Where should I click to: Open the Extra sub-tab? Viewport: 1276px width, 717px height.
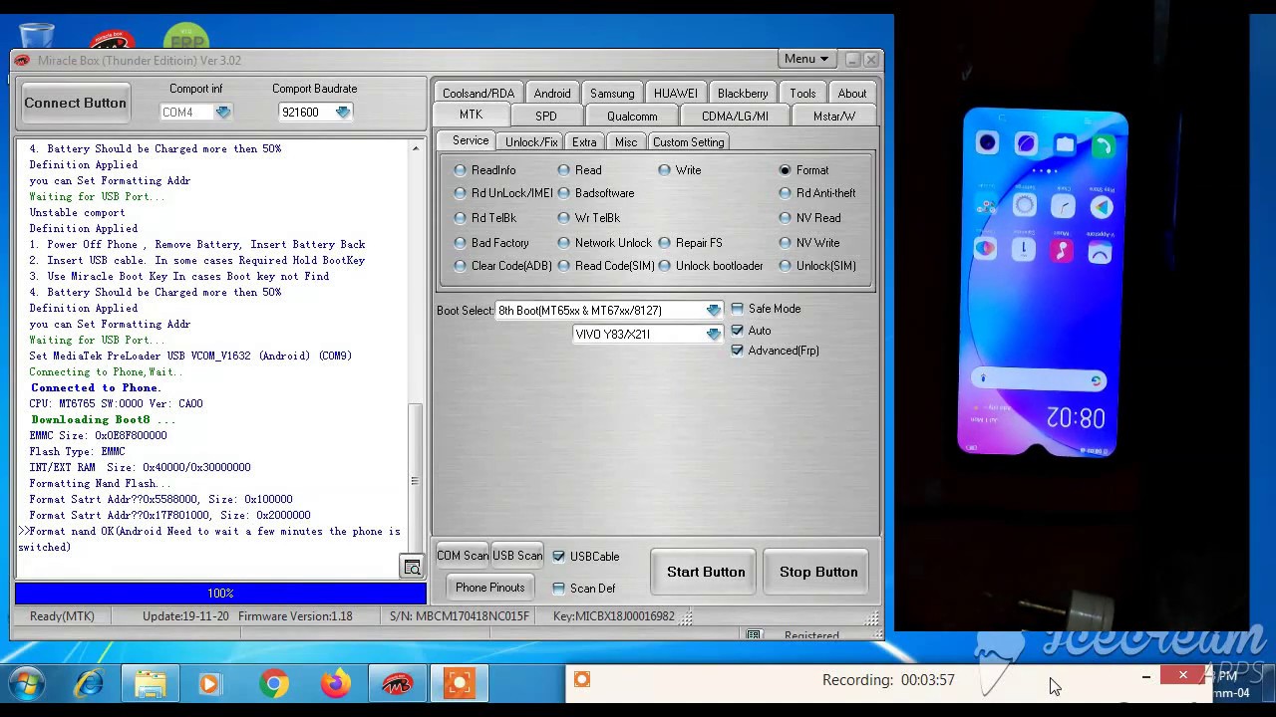pos(585,142)
